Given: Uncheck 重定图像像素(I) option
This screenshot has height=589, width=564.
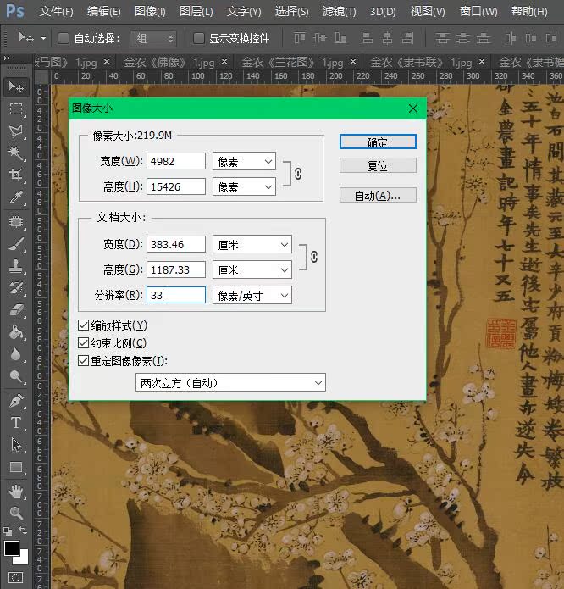Looking at the screenshot, I should pyautogui.click(x=83, y=361).
